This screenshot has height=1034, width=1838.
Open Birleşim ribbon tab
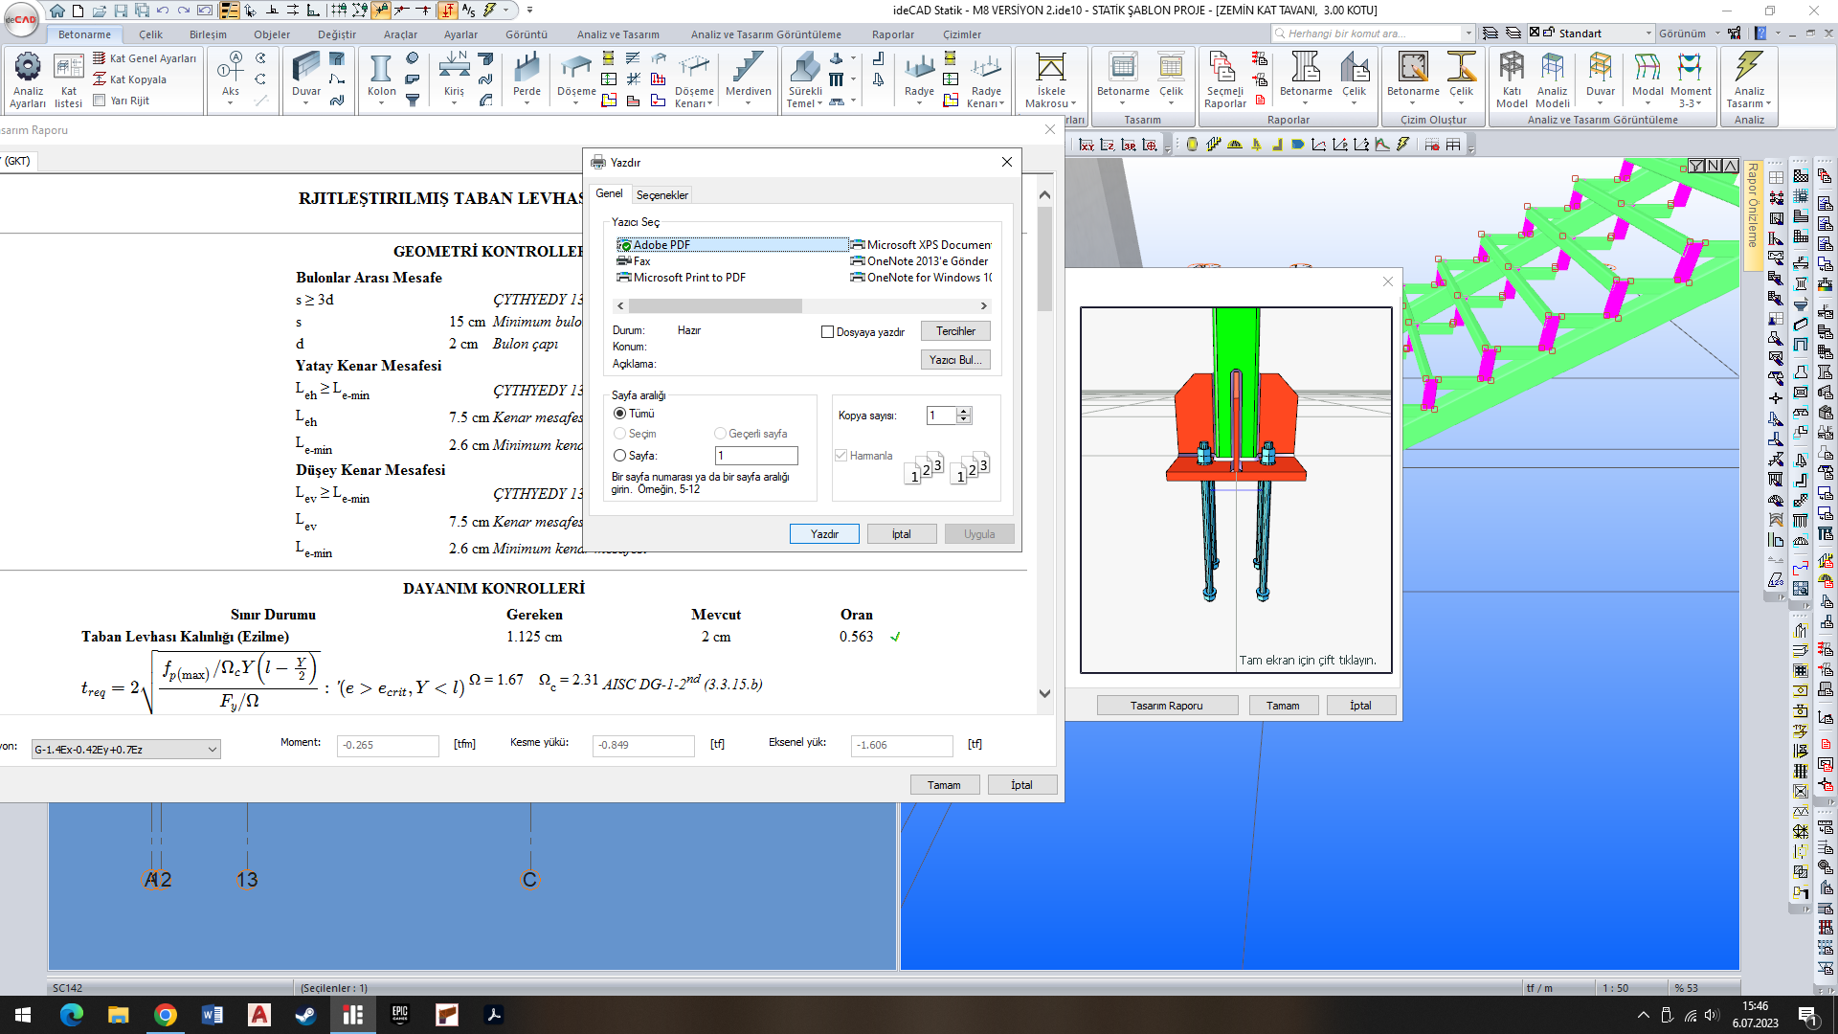coord(208,34)
